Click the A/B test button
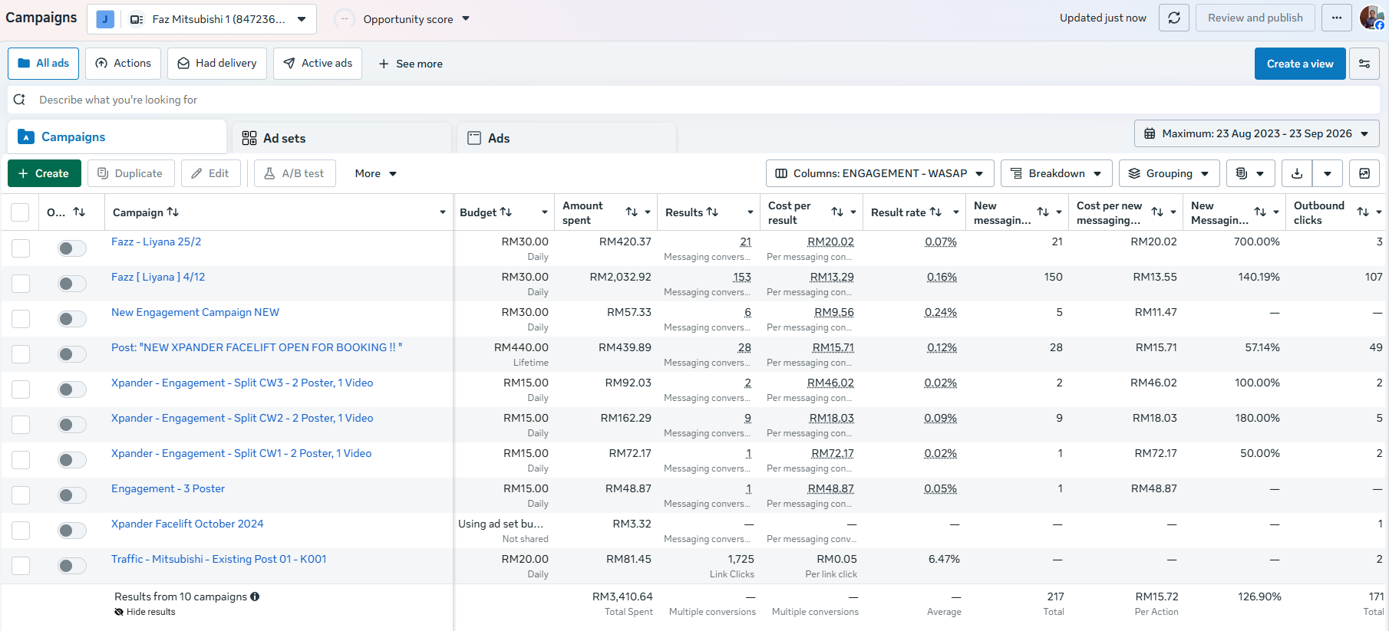 click(x=295, y=173)
